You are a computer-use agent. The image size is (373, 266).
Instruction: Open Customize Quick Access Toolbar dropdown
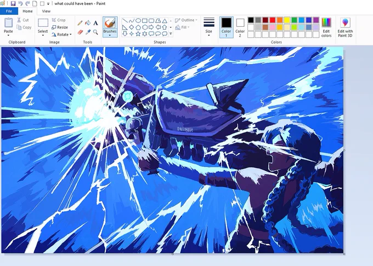click(48, 4)
